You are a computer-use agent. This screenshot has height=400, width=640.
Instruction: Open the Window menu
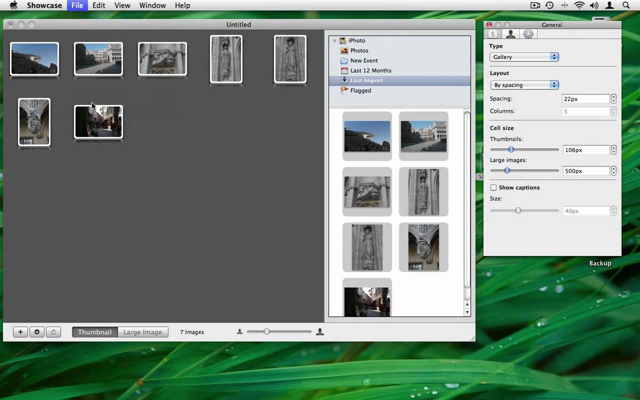click(152, 6)
